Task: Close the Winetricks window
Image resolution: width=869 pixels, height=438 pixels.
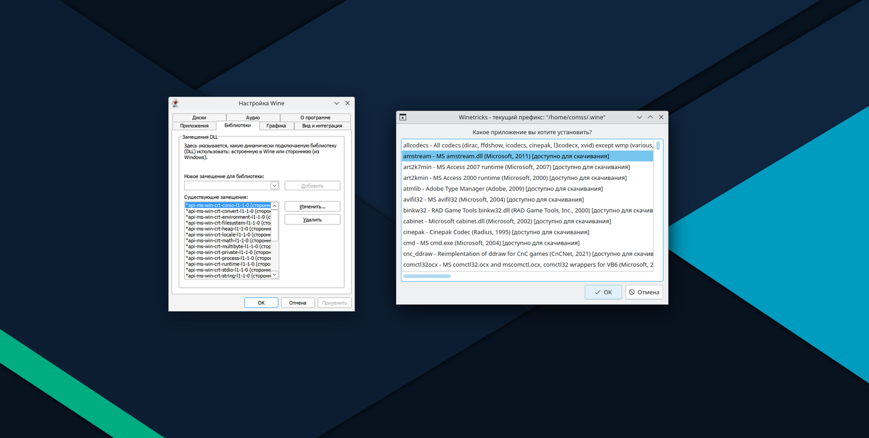Action: click(x=661, y=117)
